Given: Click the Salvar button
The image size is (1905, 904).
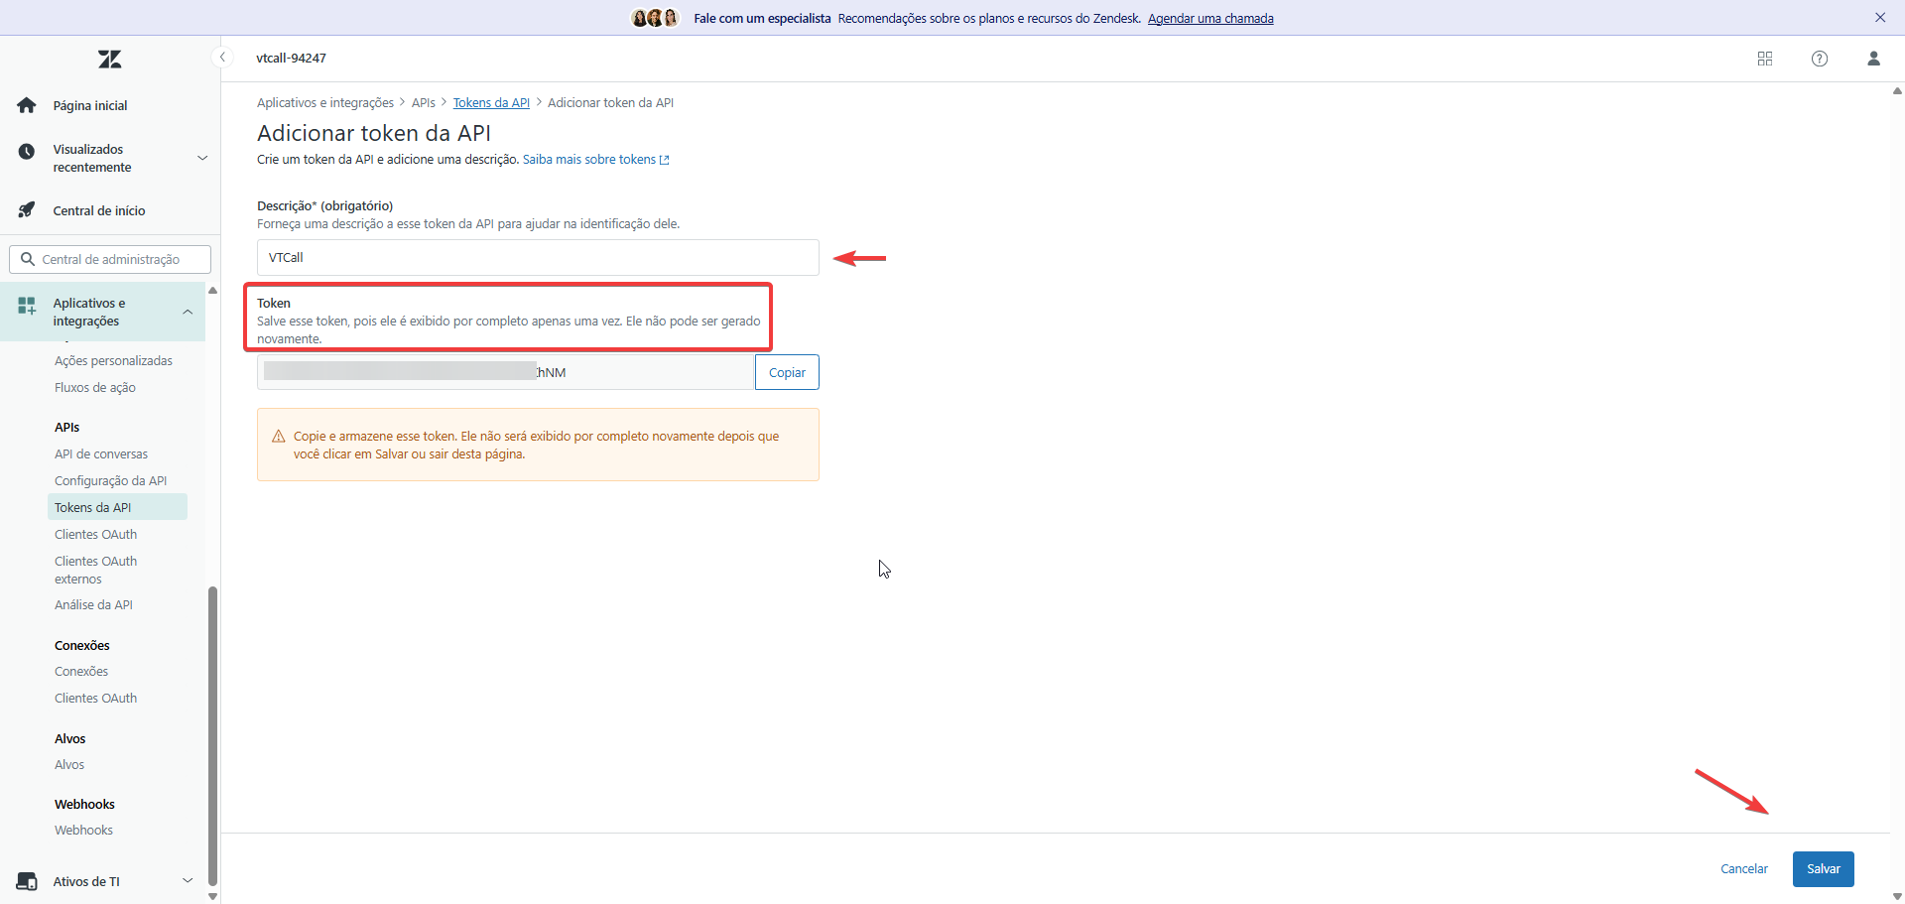Looking at the screenshot, I should pos(1823,868).
